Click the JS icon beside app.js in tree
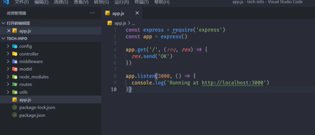Screen dimensions: 315x135 15,100
